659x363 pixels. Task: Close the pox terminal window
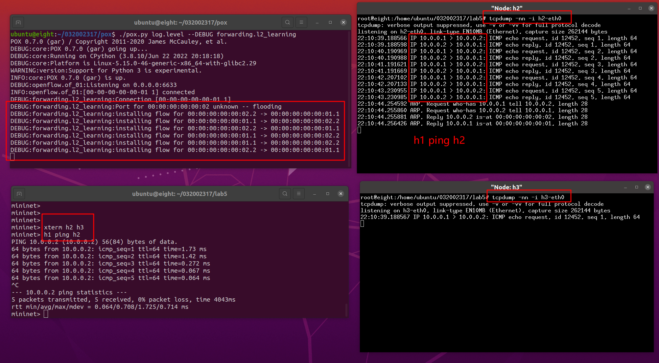[343, 22]
